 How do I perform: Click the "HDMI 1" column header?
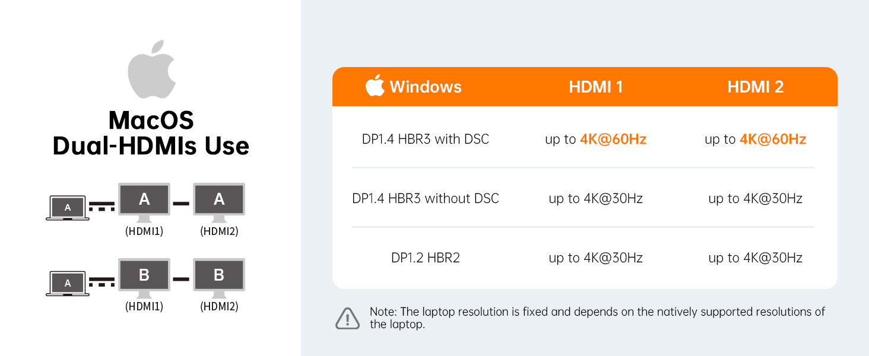coord(595,87)
